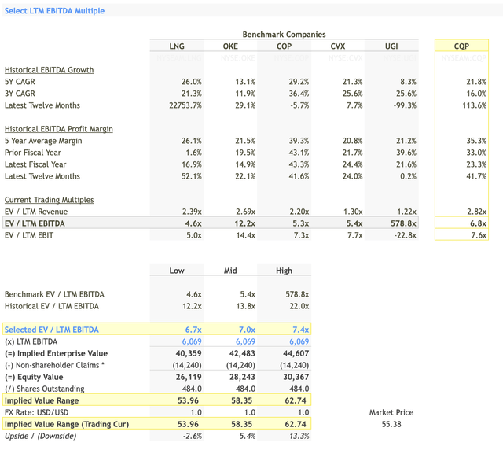This screenshot has width=503, height=450.
Task: Click LNG's 22753.7% Latest Twelve Months value
Action: [x=185, y=105]
